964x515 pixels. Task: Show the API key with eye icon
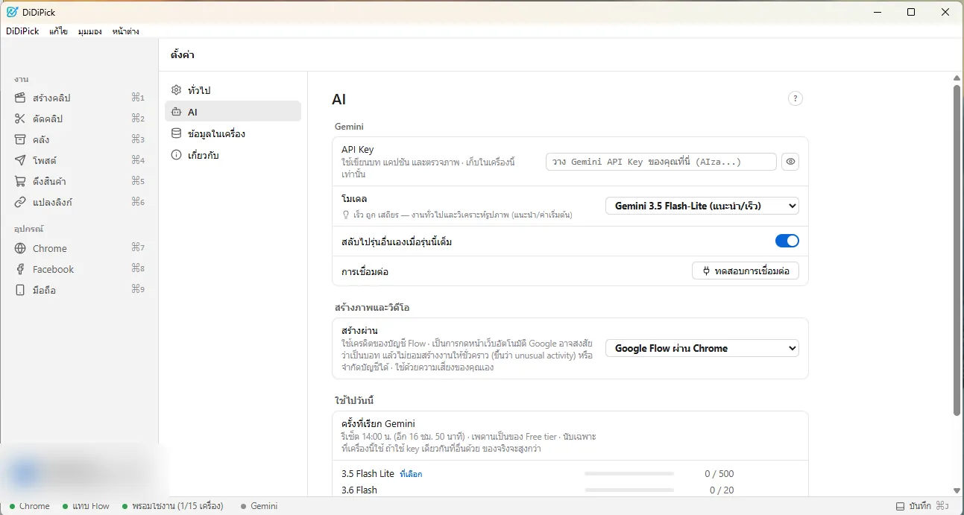point(790,162)
